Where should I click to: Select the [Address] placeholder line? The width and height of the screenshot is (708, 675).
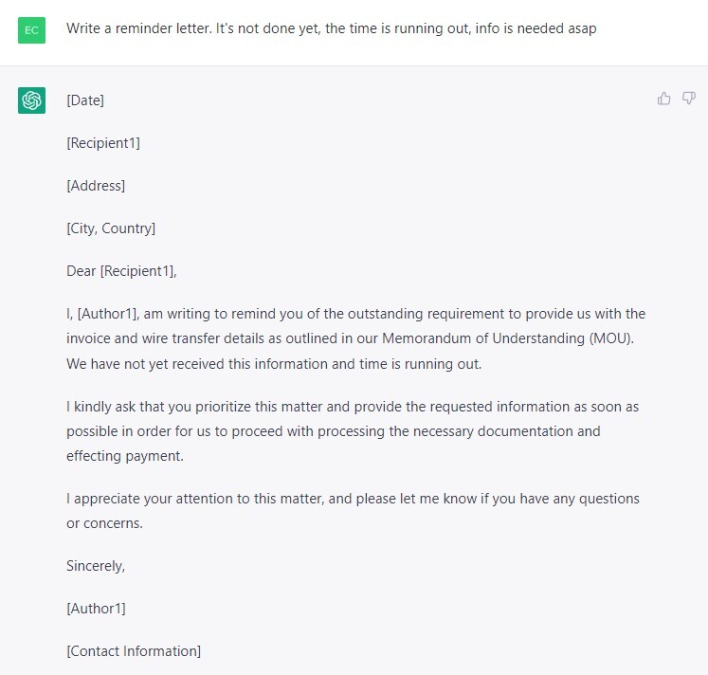pos(96,186)
